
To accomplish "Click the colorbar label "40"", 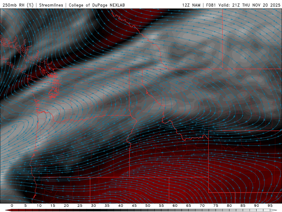I will pos(121,206).
